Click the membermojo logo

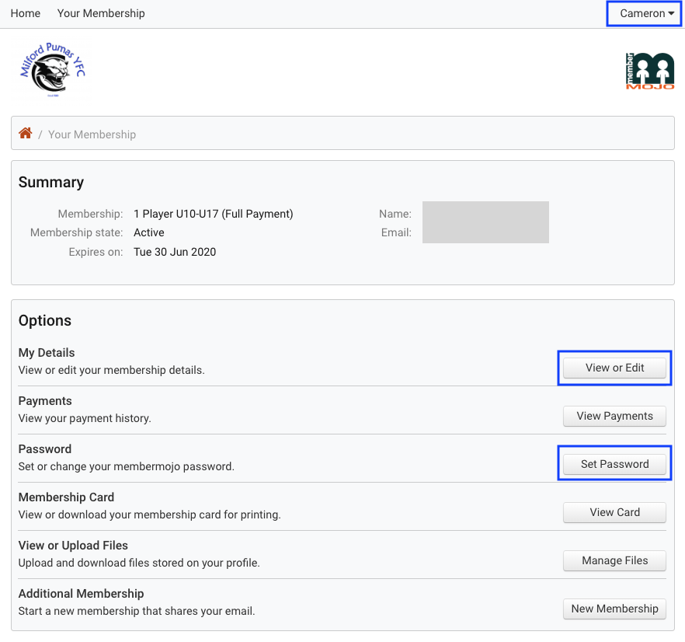click(x=649, y=71)
